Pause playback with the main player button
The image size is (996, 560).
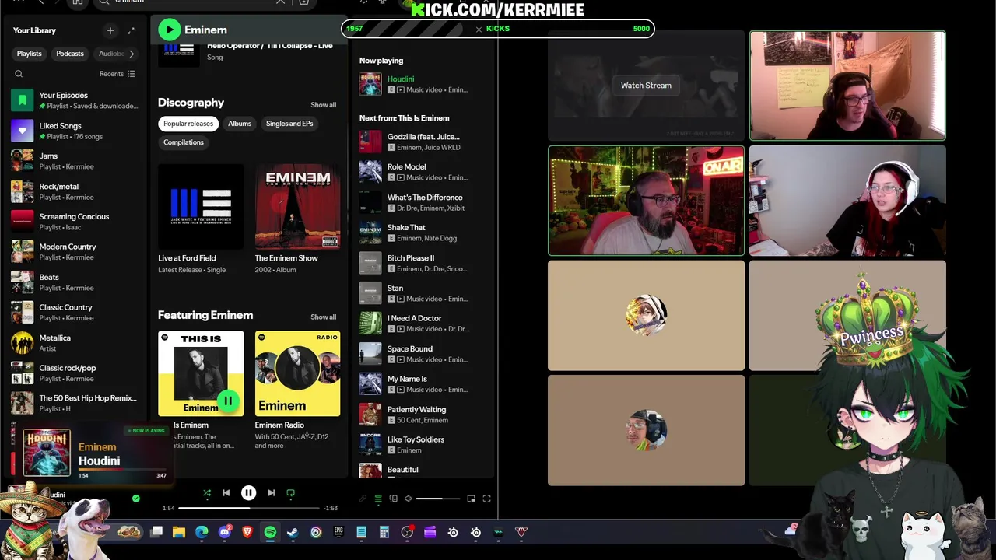[248, 493]
